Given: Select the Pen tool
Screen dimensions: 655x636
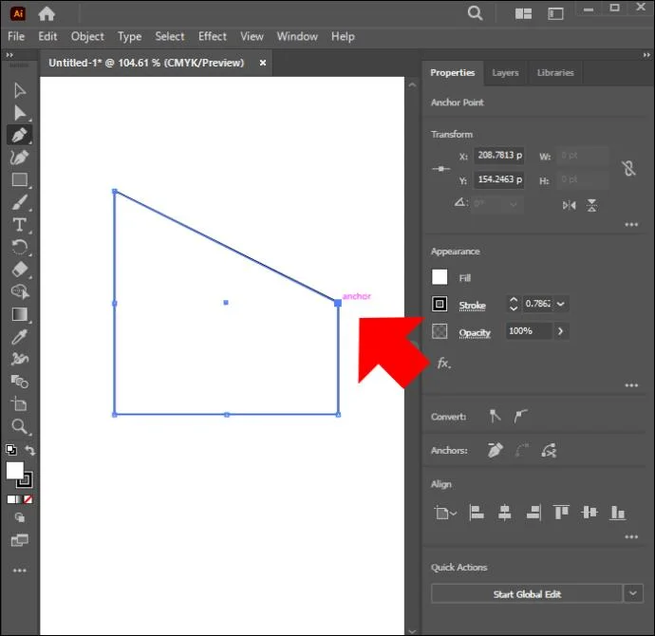Looking at the screenshot, I should click(x=20, y=135).
